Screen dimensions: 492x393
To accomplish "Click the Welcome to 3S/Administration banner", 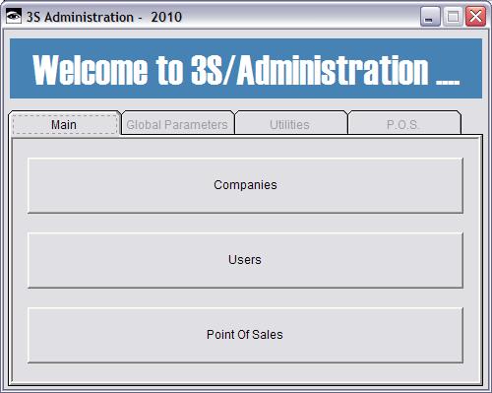I will [246, 69].
